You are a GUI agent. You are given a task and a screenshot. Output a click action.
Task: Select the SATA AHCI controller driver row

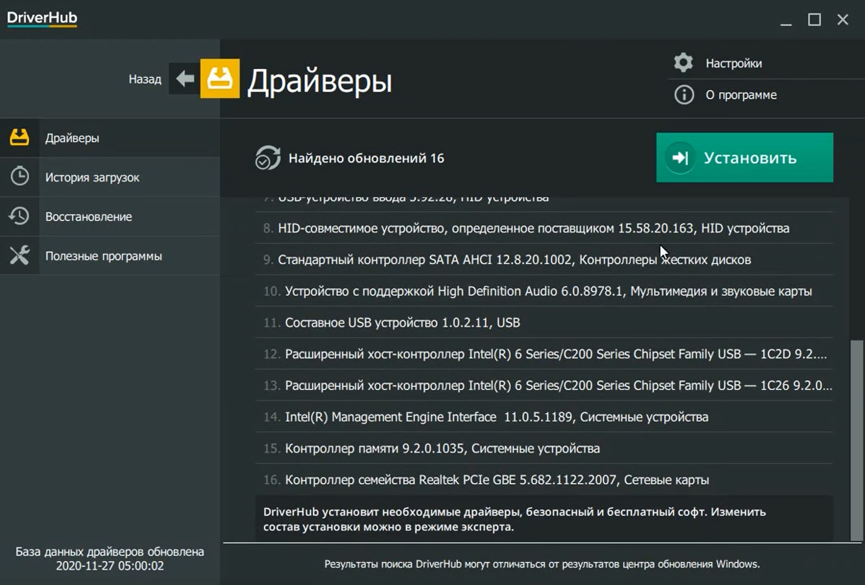click(514, 260)
